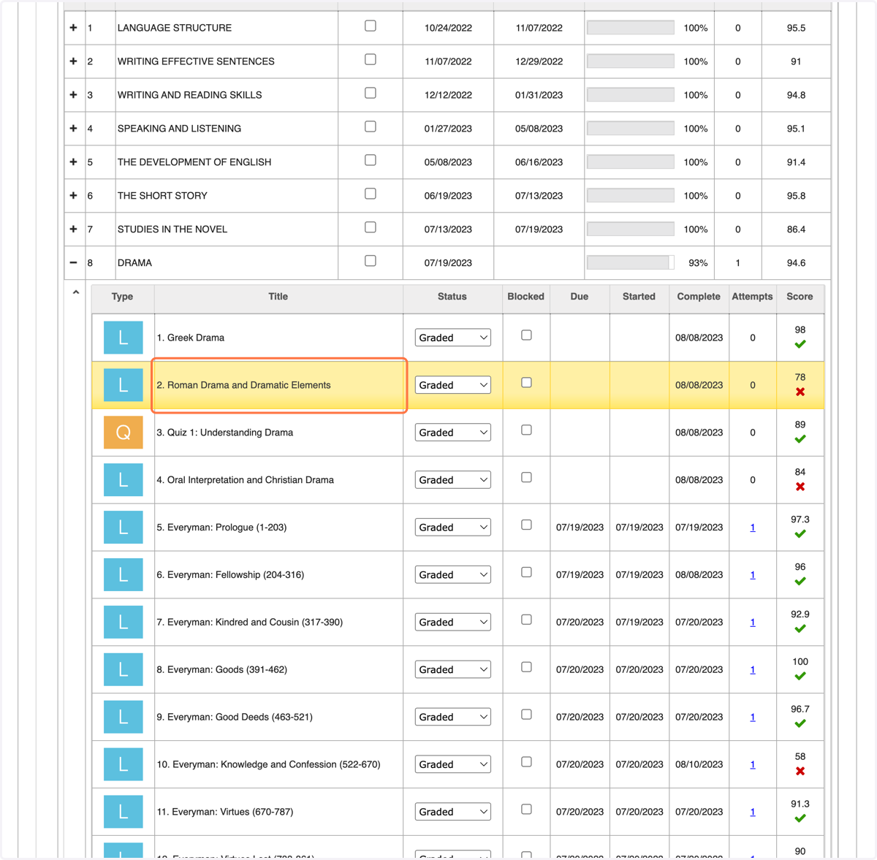Screen dimensions: 877x860
Task: Expand unit 7 STUDIES IN THE NOVEL
Action: (x=73, y=229)
